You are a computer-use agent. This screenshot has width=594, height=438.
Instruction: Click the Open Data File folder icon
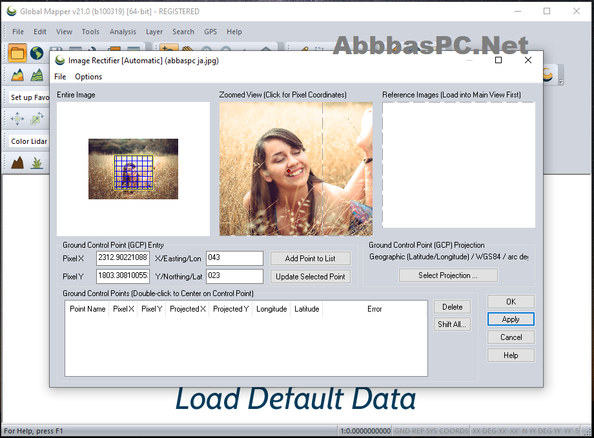pyautogui.click(x=17, y=53)
